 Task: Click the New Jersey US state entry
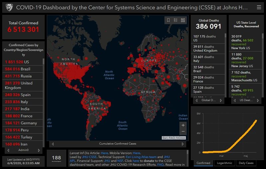(245, 60)
